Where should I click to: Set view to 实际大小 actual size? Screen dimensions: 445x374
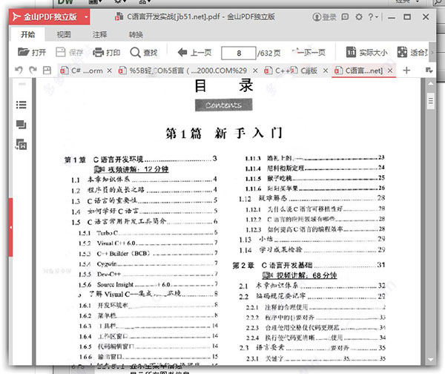pos(366,53)
